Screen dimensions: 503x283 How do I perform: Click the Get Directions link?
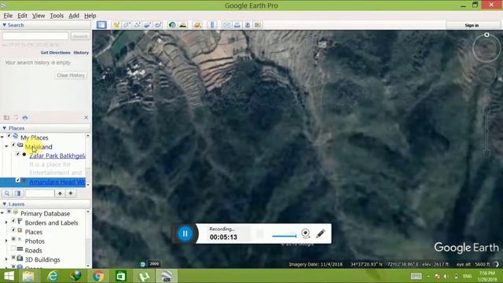56,53
